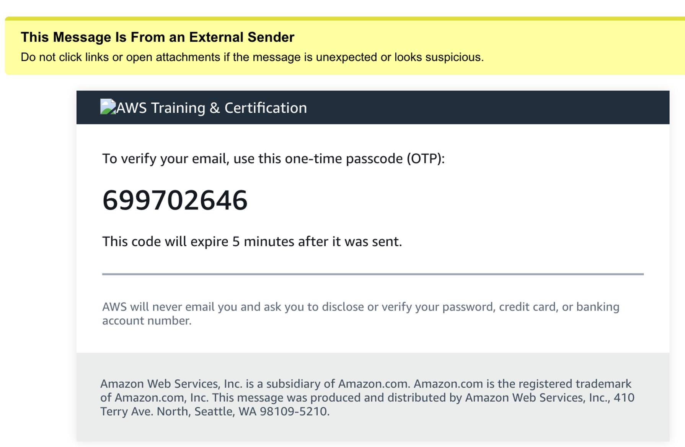The height and width of the screenshot is (447, 685).
Task: Click the "This code will expire" notice
Action: (x=252, y=241)
